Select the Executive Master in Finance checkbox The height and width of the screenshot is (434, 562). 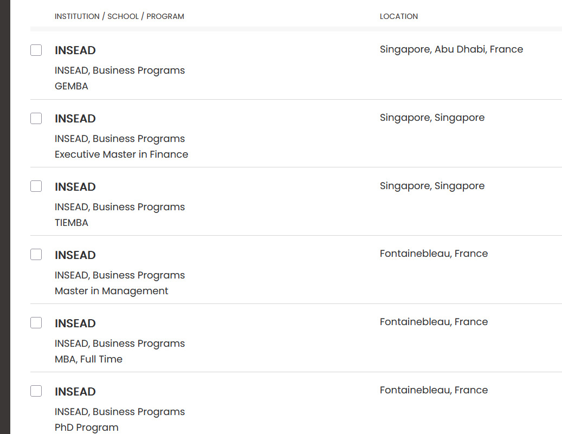coord(36,119)
